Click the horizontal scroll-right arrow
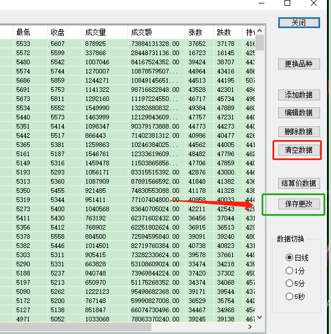331x334 pixels. [250, 327]
